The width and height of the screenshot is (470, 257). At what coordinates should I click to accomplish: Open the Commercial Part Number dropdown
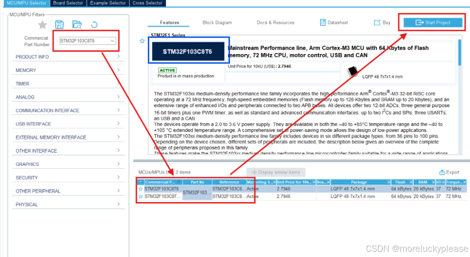pyautogui.click(x=112, y=41)
